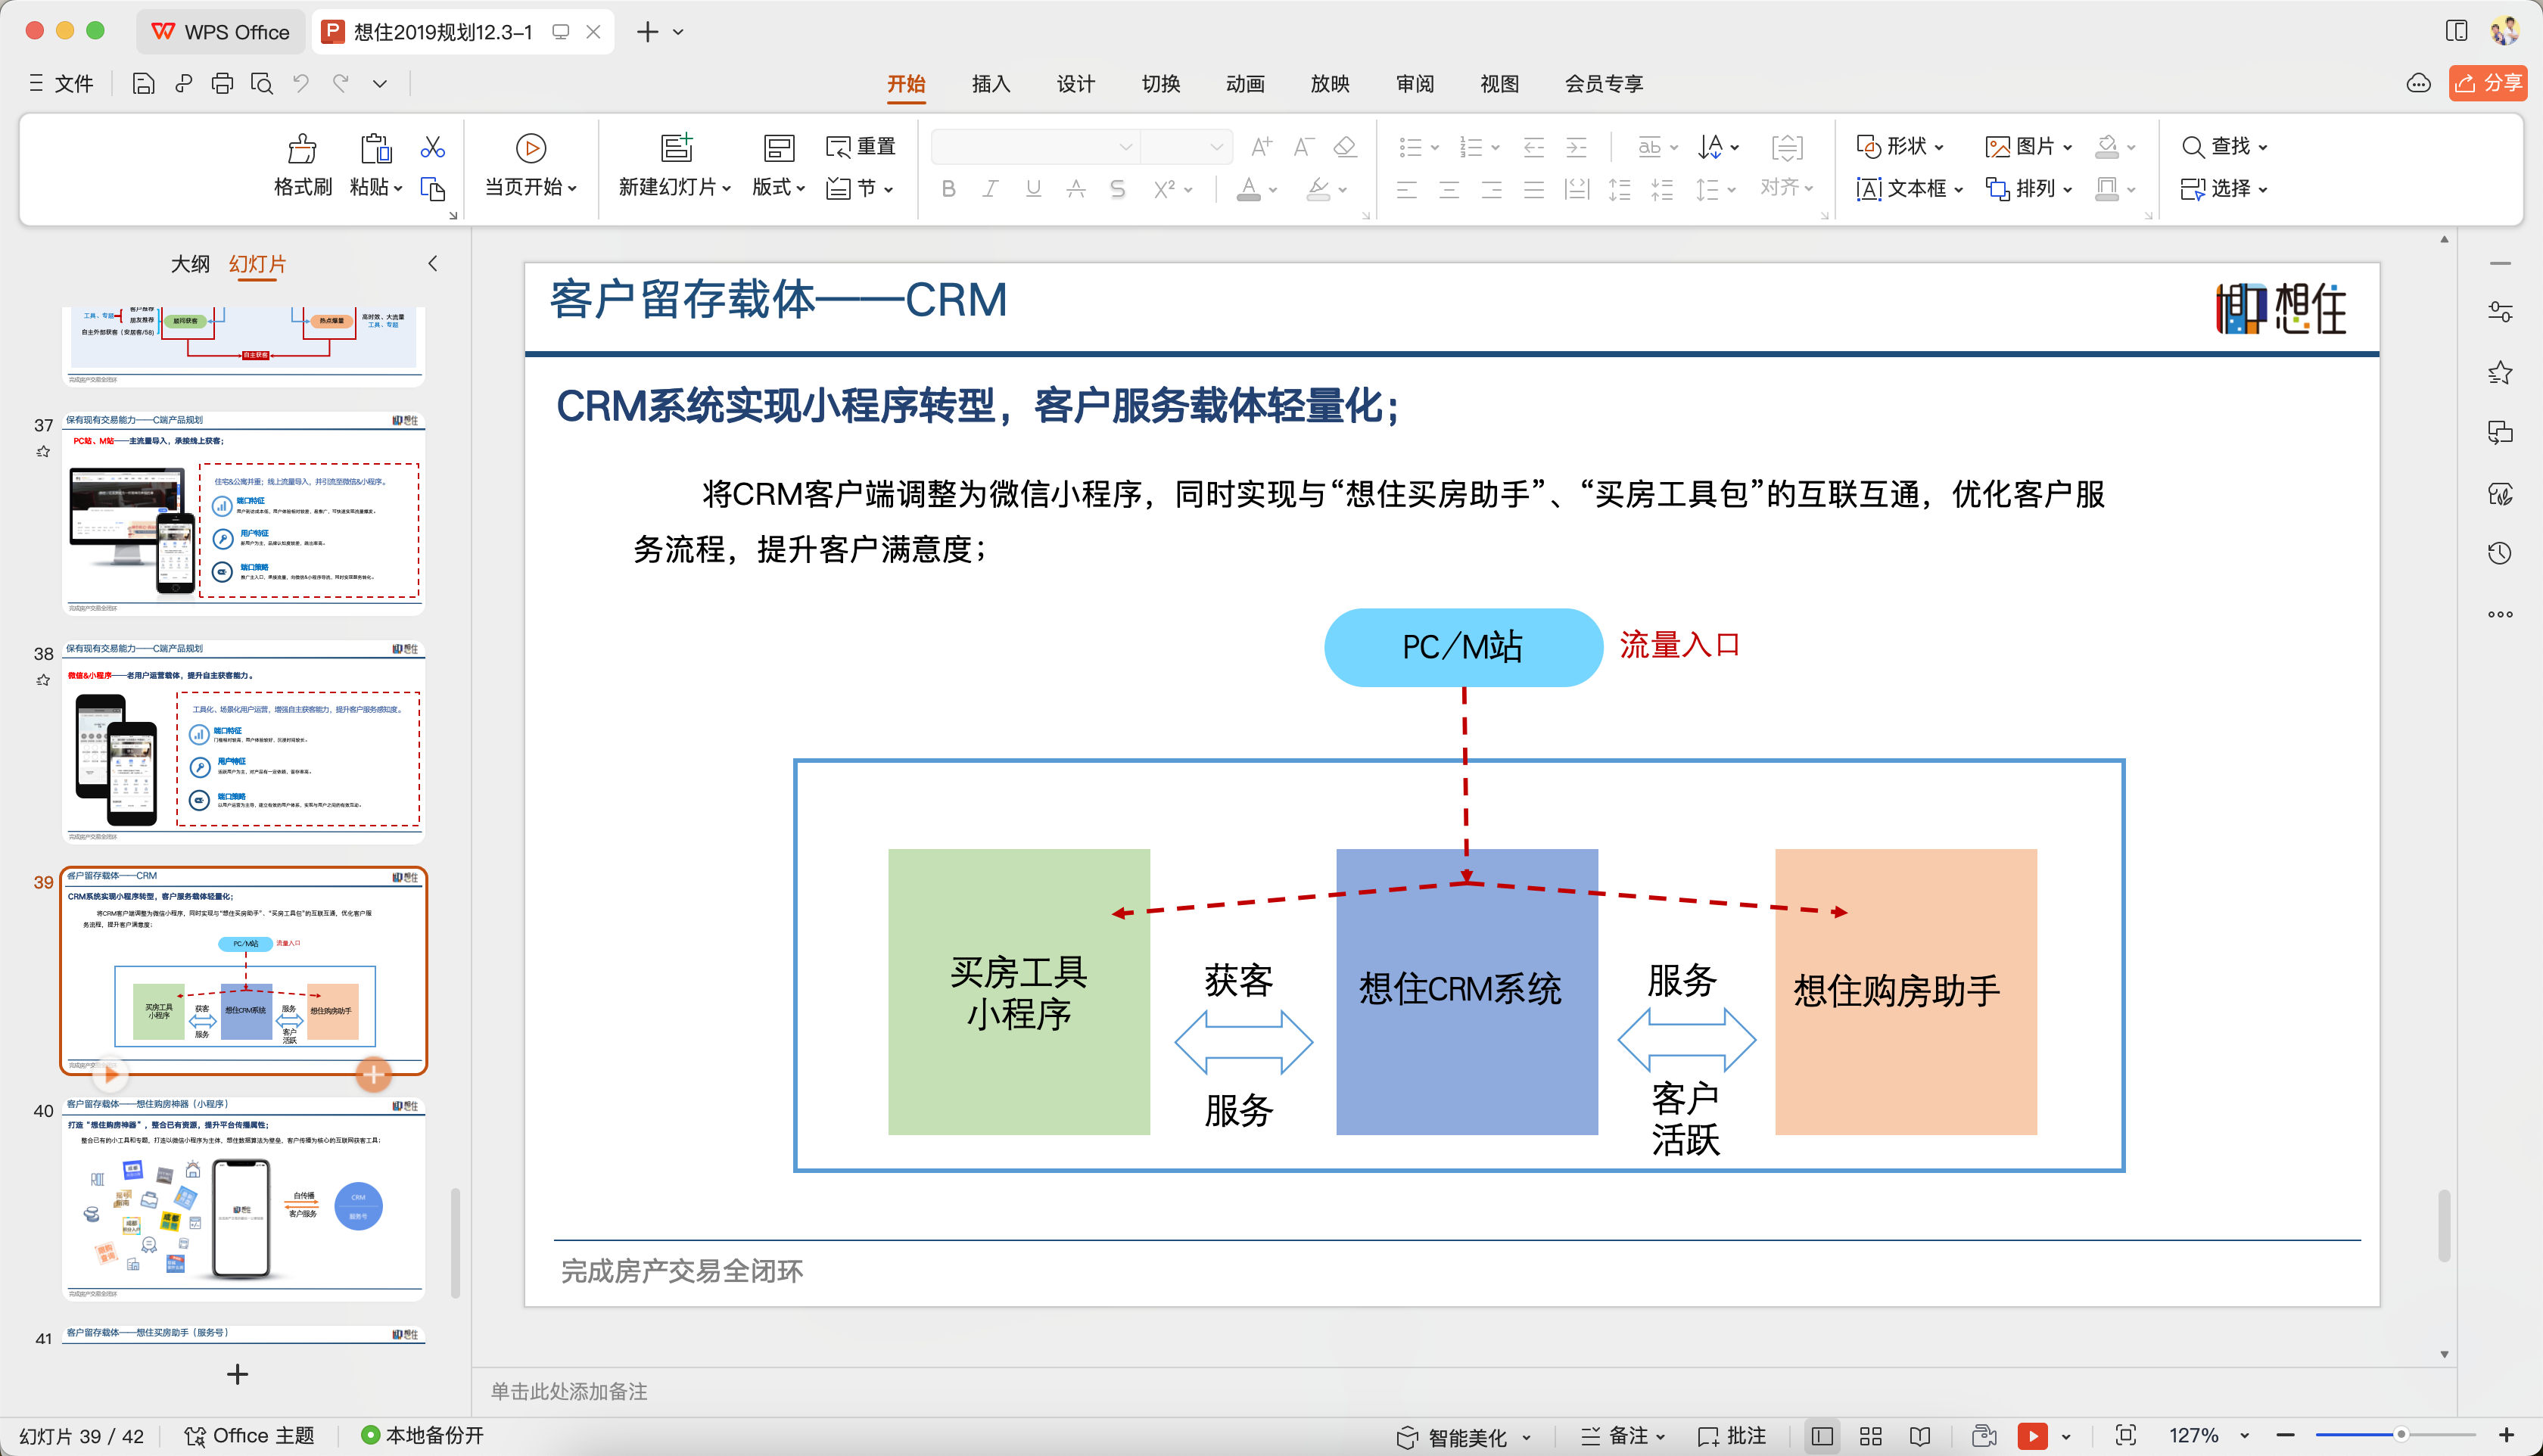
Task: Click the New Slide (新建幻灯片) icon
Action: point(677,148)
